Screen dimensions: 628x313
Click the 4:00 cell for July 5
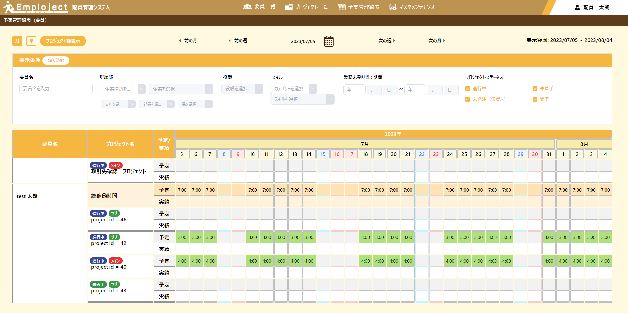182,261
